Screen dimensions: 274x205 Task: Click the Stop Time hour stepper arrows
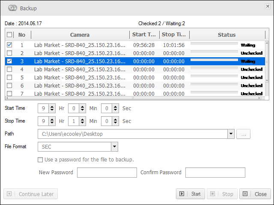pyautogui.click(x=52, y=121)
